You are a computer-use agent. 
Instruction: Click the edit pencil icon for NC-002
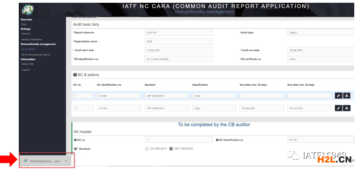click(338, 108)
